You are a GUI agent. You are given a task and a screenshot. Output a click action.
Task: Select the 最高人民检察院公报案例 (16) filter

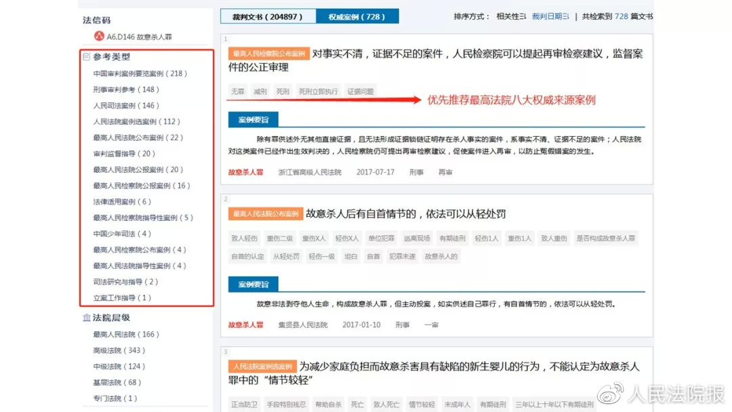coord(142,185)
